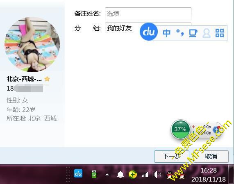Click the yellow star beside the nickname
Screen dimensions: 234x184
coord(47,79)
